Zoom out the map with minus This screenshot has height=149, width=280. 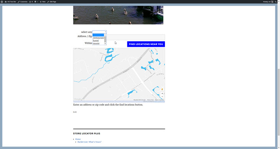point(162,97)
